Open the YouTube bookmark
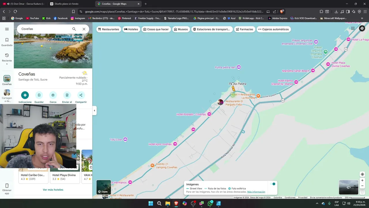Image resolution: width=369 pixels, height=208 pixels. click(x=33, y=18)
